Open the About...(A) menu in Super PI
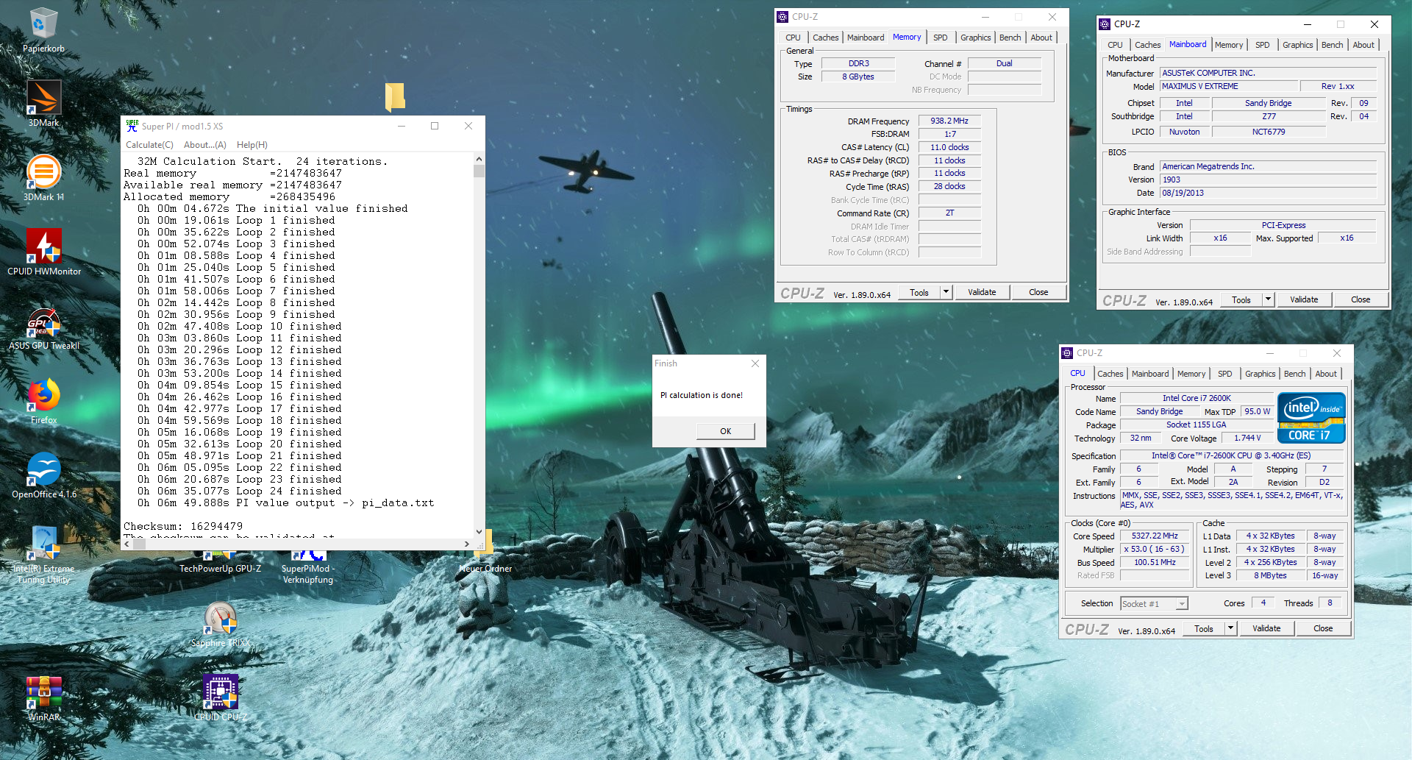The image size is (1412, 760). click(x=204, y=145)
